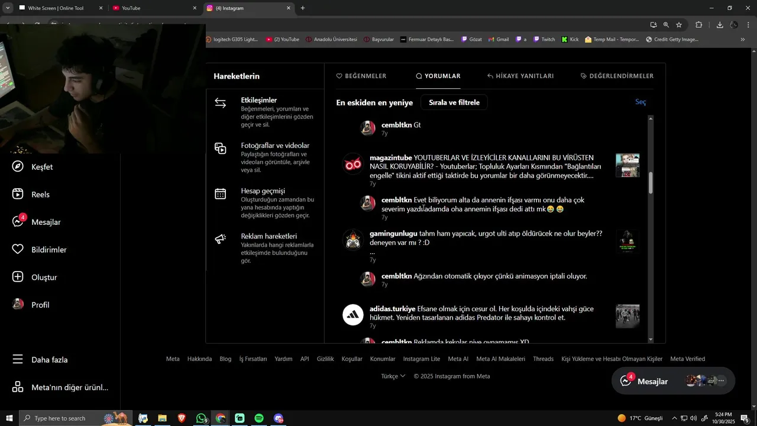This screenshot has width=757, height=426.
Task: Open the Chrome three-dot menu
Action: pos(748,25)
